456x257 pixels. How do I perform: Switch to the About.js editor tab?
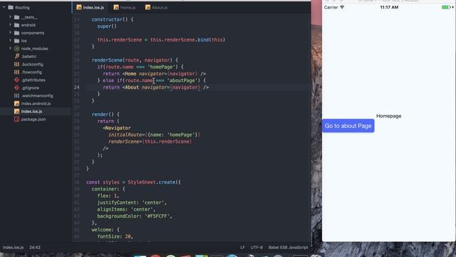click(157, 7)
